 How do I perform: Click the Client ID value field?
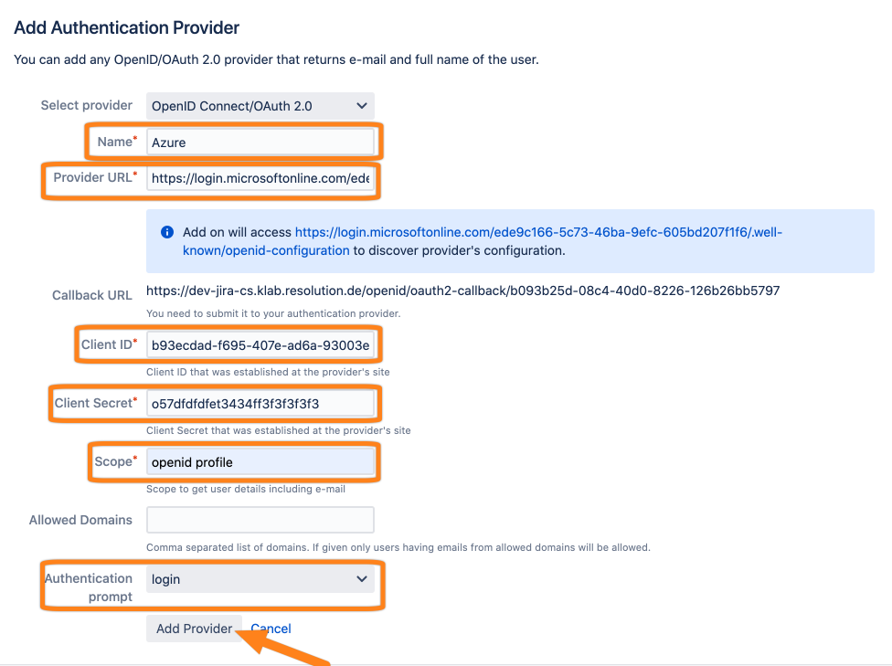click(x=260, y=344)
